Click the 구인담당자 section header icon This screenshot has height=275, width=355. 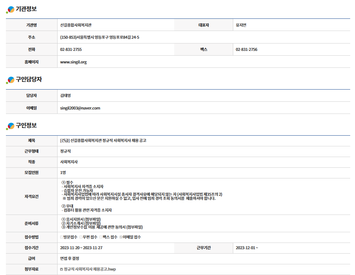[10, 80]
